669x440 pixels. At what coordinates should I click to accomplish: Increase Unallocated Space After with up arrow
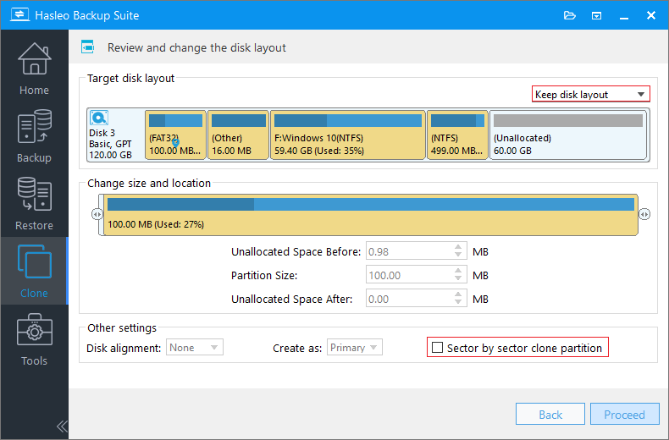(458, 294)
